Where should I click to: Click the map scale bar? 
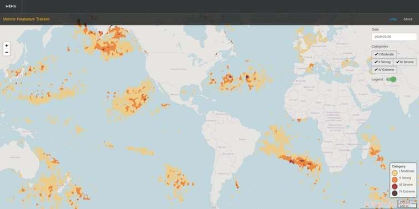[407, 204]
